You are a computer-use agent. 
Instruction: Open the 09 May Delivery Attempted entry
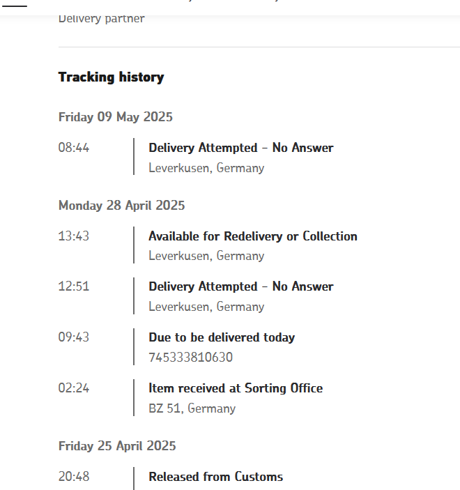coord(241,148)
